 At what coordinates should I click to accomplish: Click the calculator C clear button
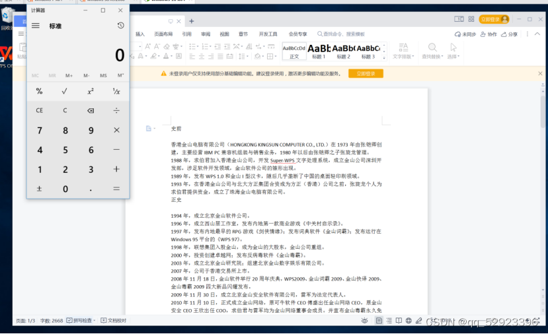tap(65, 111)
